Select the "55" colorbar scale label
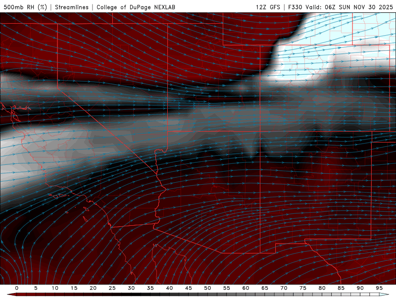The height and width of the screenshot is (297, 396). [227, 288]
